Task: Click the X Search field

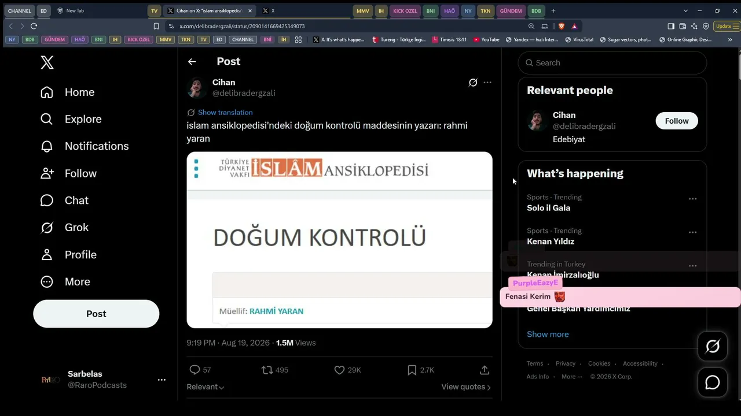Action: [612, 62]
